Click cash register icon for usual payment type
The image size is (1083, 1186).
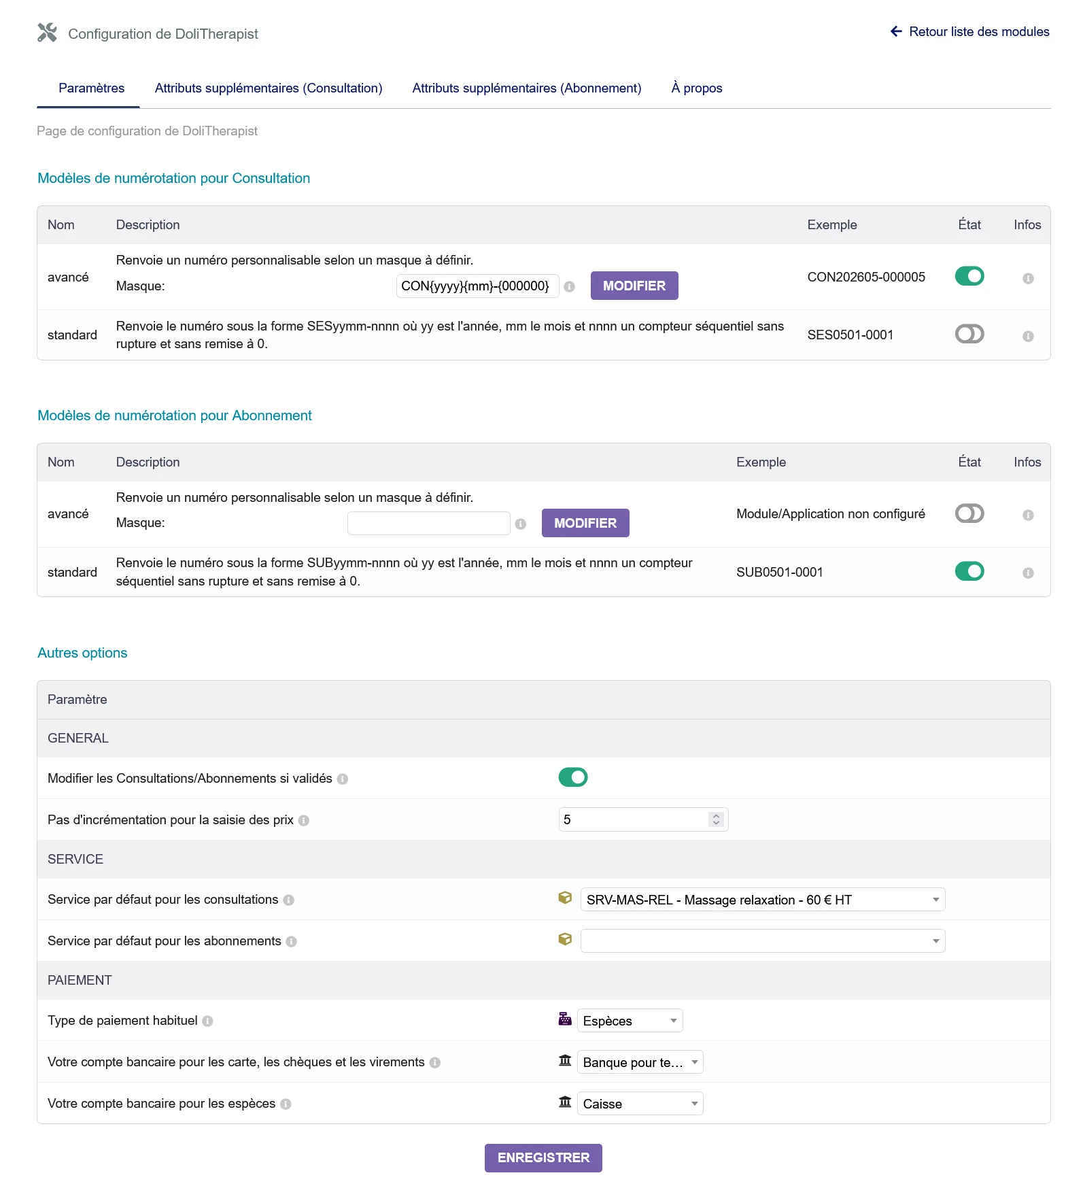[565, 1019]
